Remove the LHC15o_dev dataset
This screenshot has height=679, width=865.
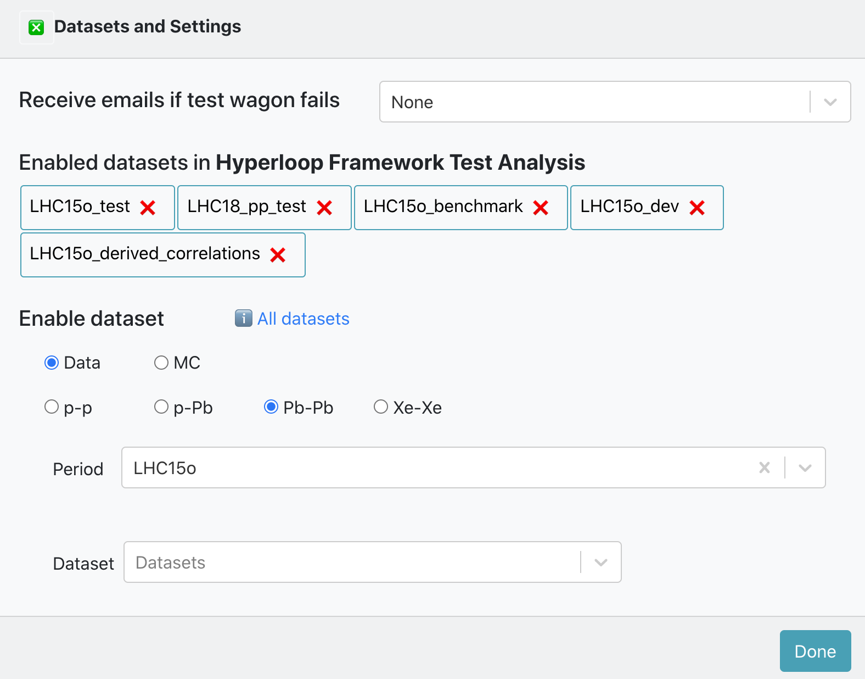click(697, 208)
